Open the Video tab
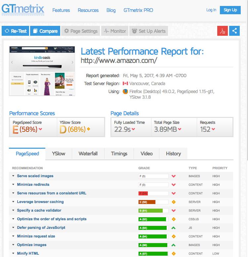The height and width of the screenshot is (257, 248). click(x=146, y=154)
